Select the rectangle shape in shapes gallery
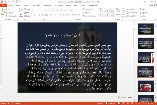157x105 pixels. click(108, 9)
